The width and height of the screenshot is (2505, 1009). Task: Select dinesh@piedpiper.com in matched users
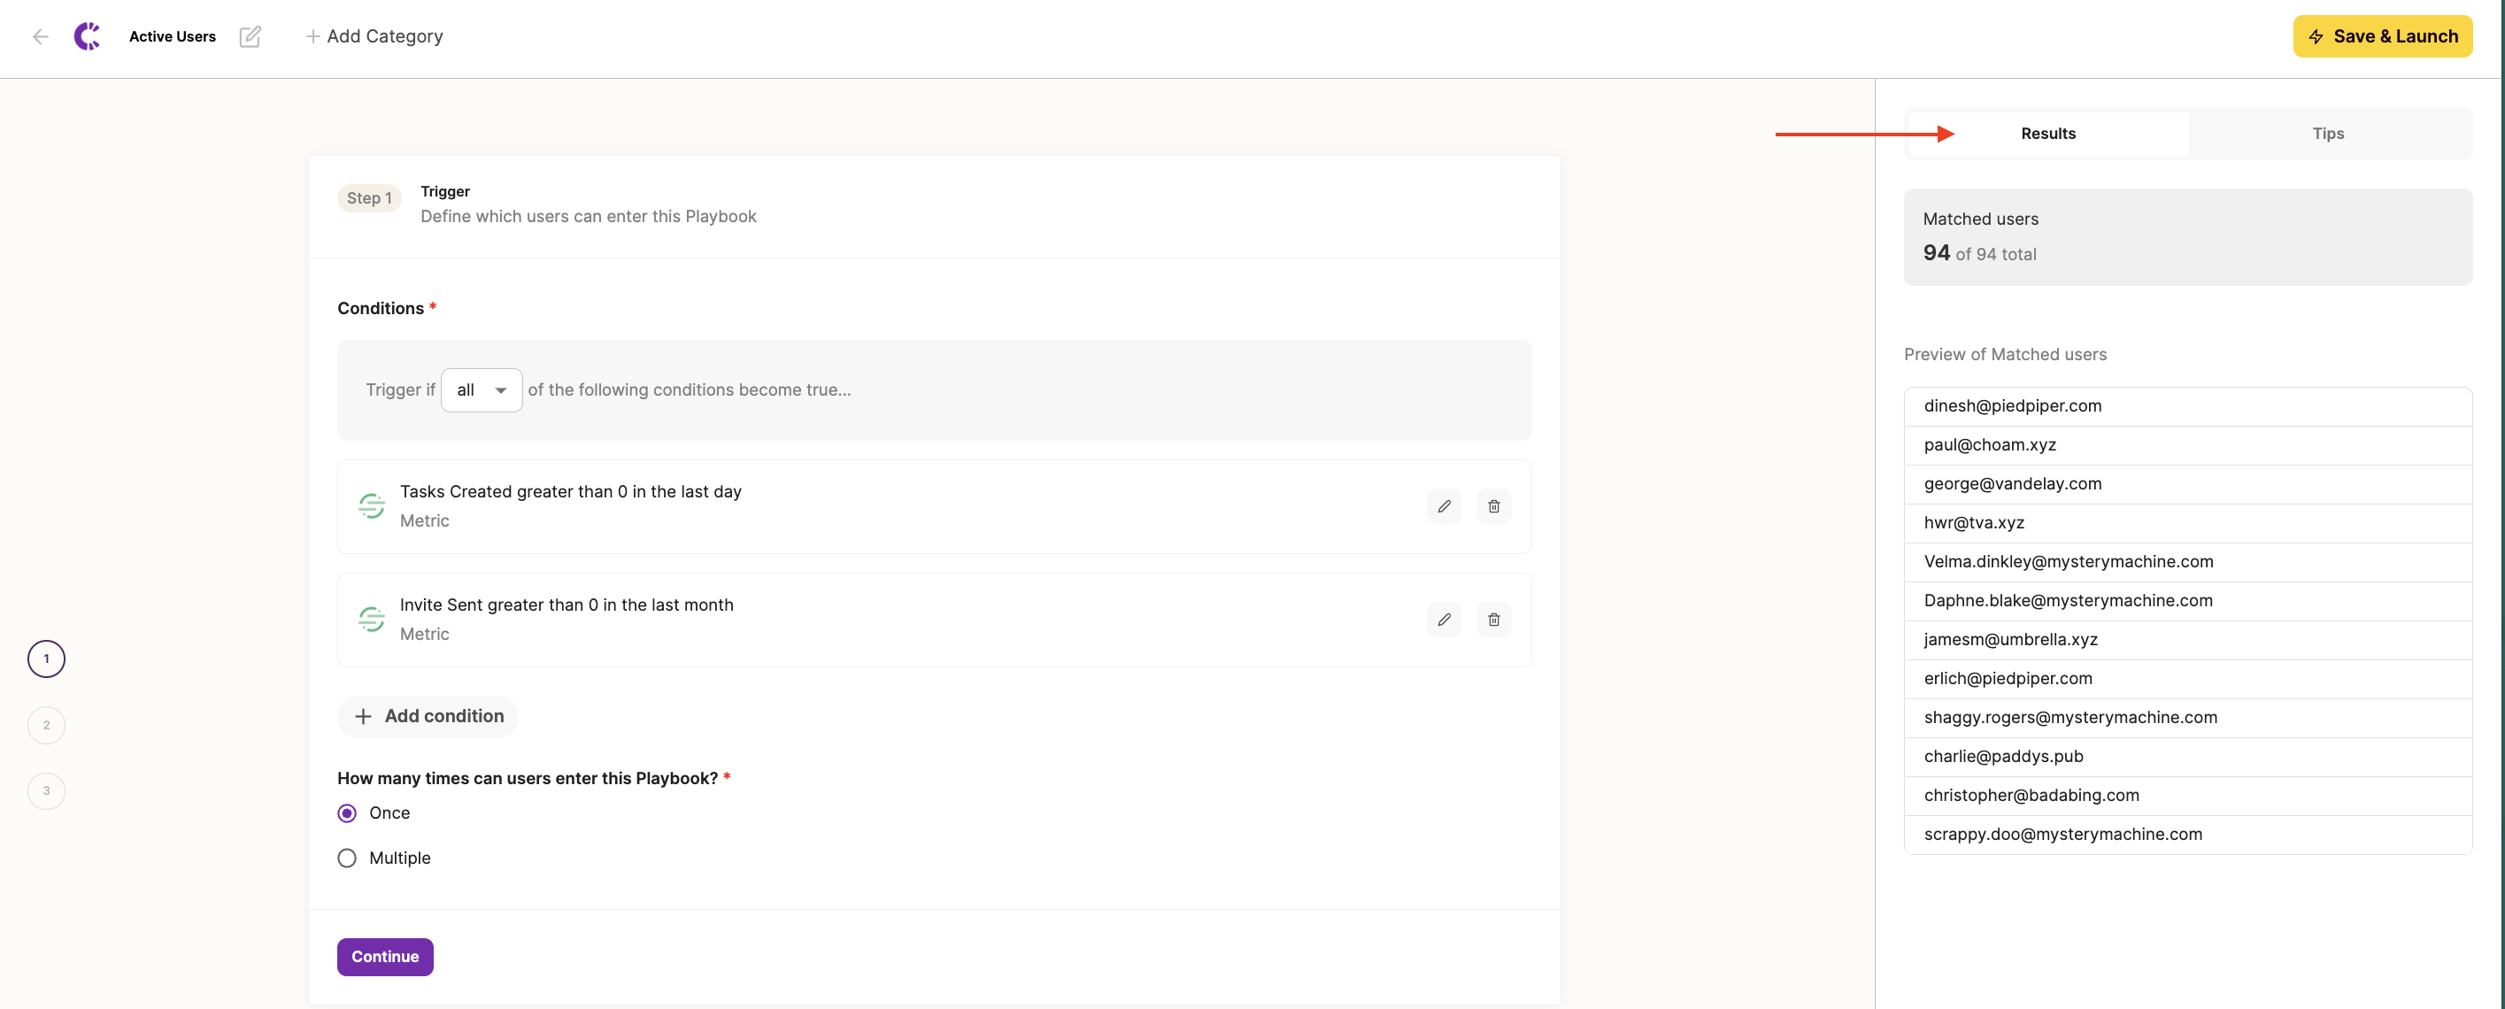pyautogui.click(x=2012, y=406)
